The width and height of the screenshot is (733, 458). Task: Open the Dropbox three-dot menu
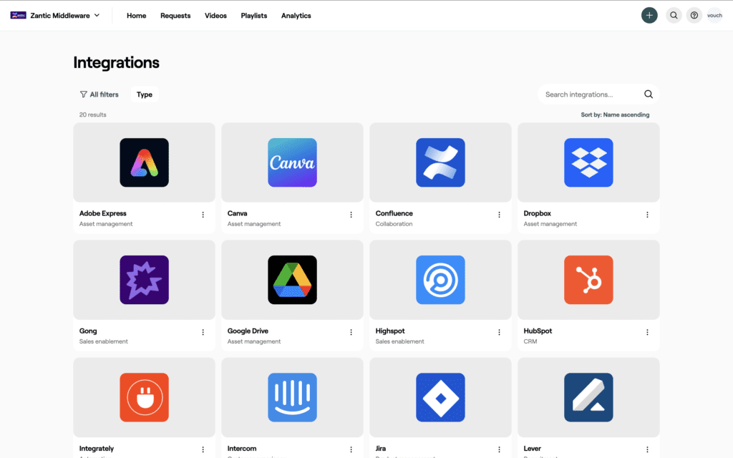pos(647,215)
